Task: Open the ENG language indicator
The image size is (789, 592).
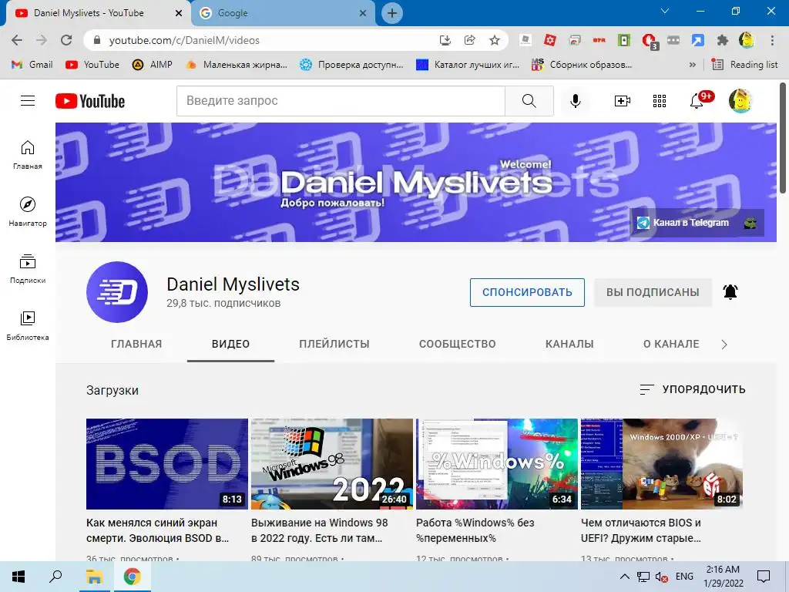Action: tap(684, 577)
